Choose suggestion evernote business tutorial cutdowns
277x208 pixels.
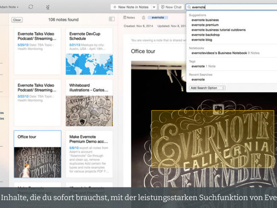pyautogui.click(x=218, y=30)
